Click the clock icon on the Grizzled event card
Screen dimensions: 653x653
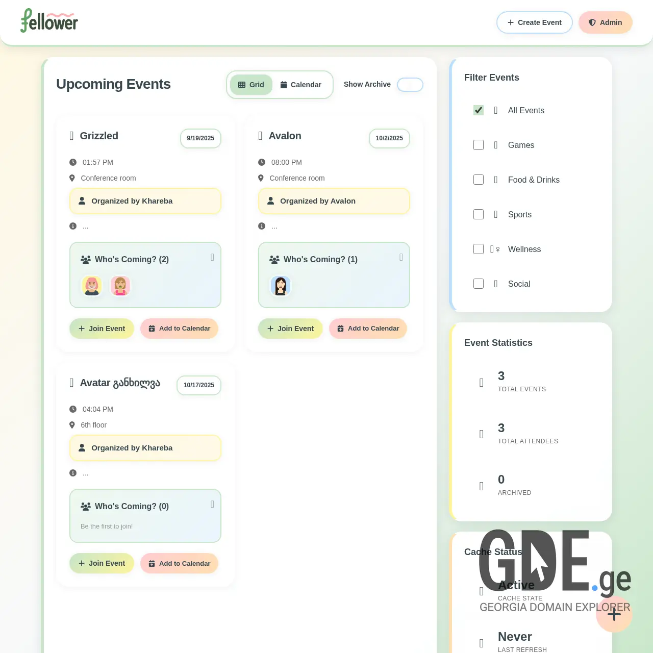[72, 162]
